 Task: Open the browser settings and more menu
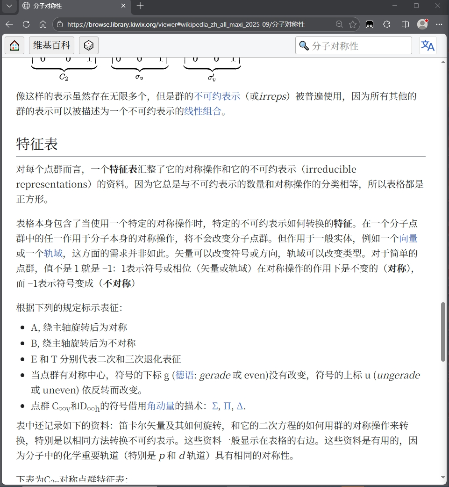point(439,24)
